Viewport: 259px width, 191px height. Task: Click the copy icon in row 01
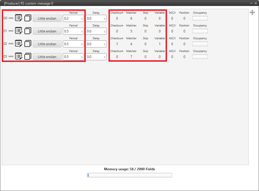pyautogui.click(x=28, y=31)
